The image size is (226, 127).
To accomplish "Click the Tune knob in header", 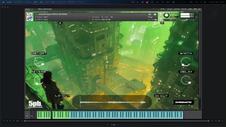I will [x=166, y=15].
